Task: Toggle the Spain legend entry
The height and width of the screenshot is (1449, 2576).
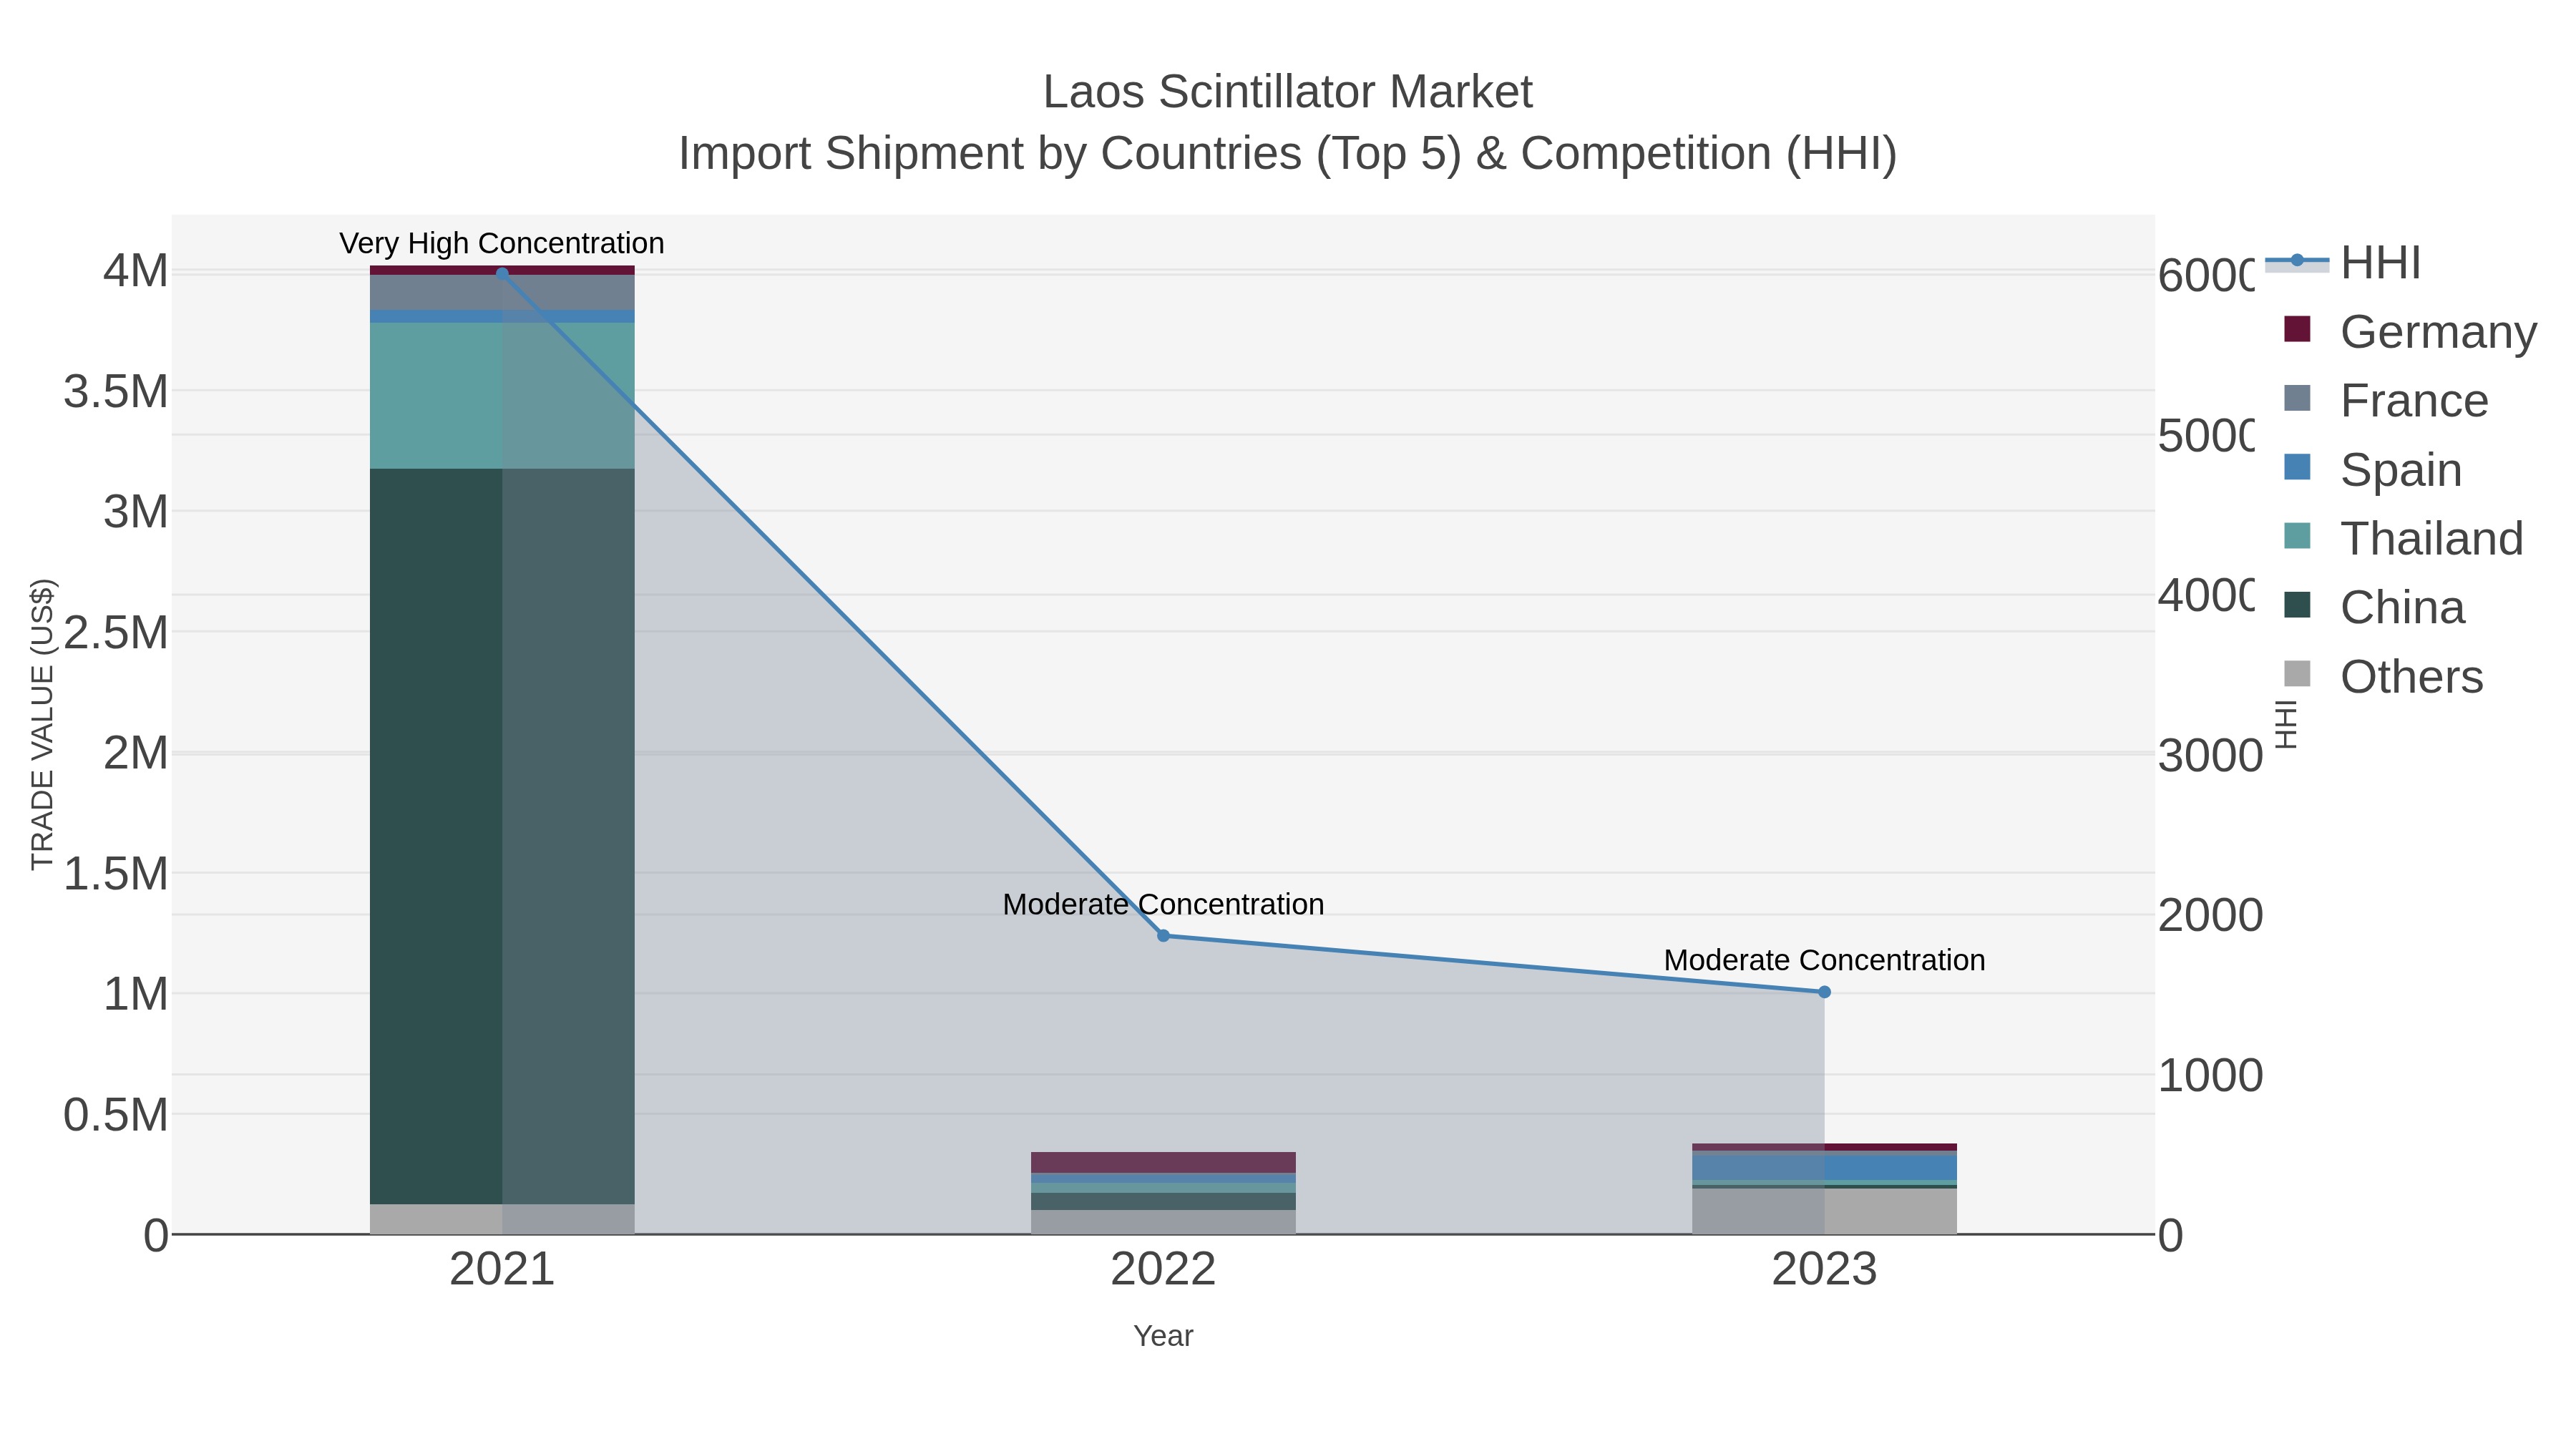Action: click(2373, 469)
